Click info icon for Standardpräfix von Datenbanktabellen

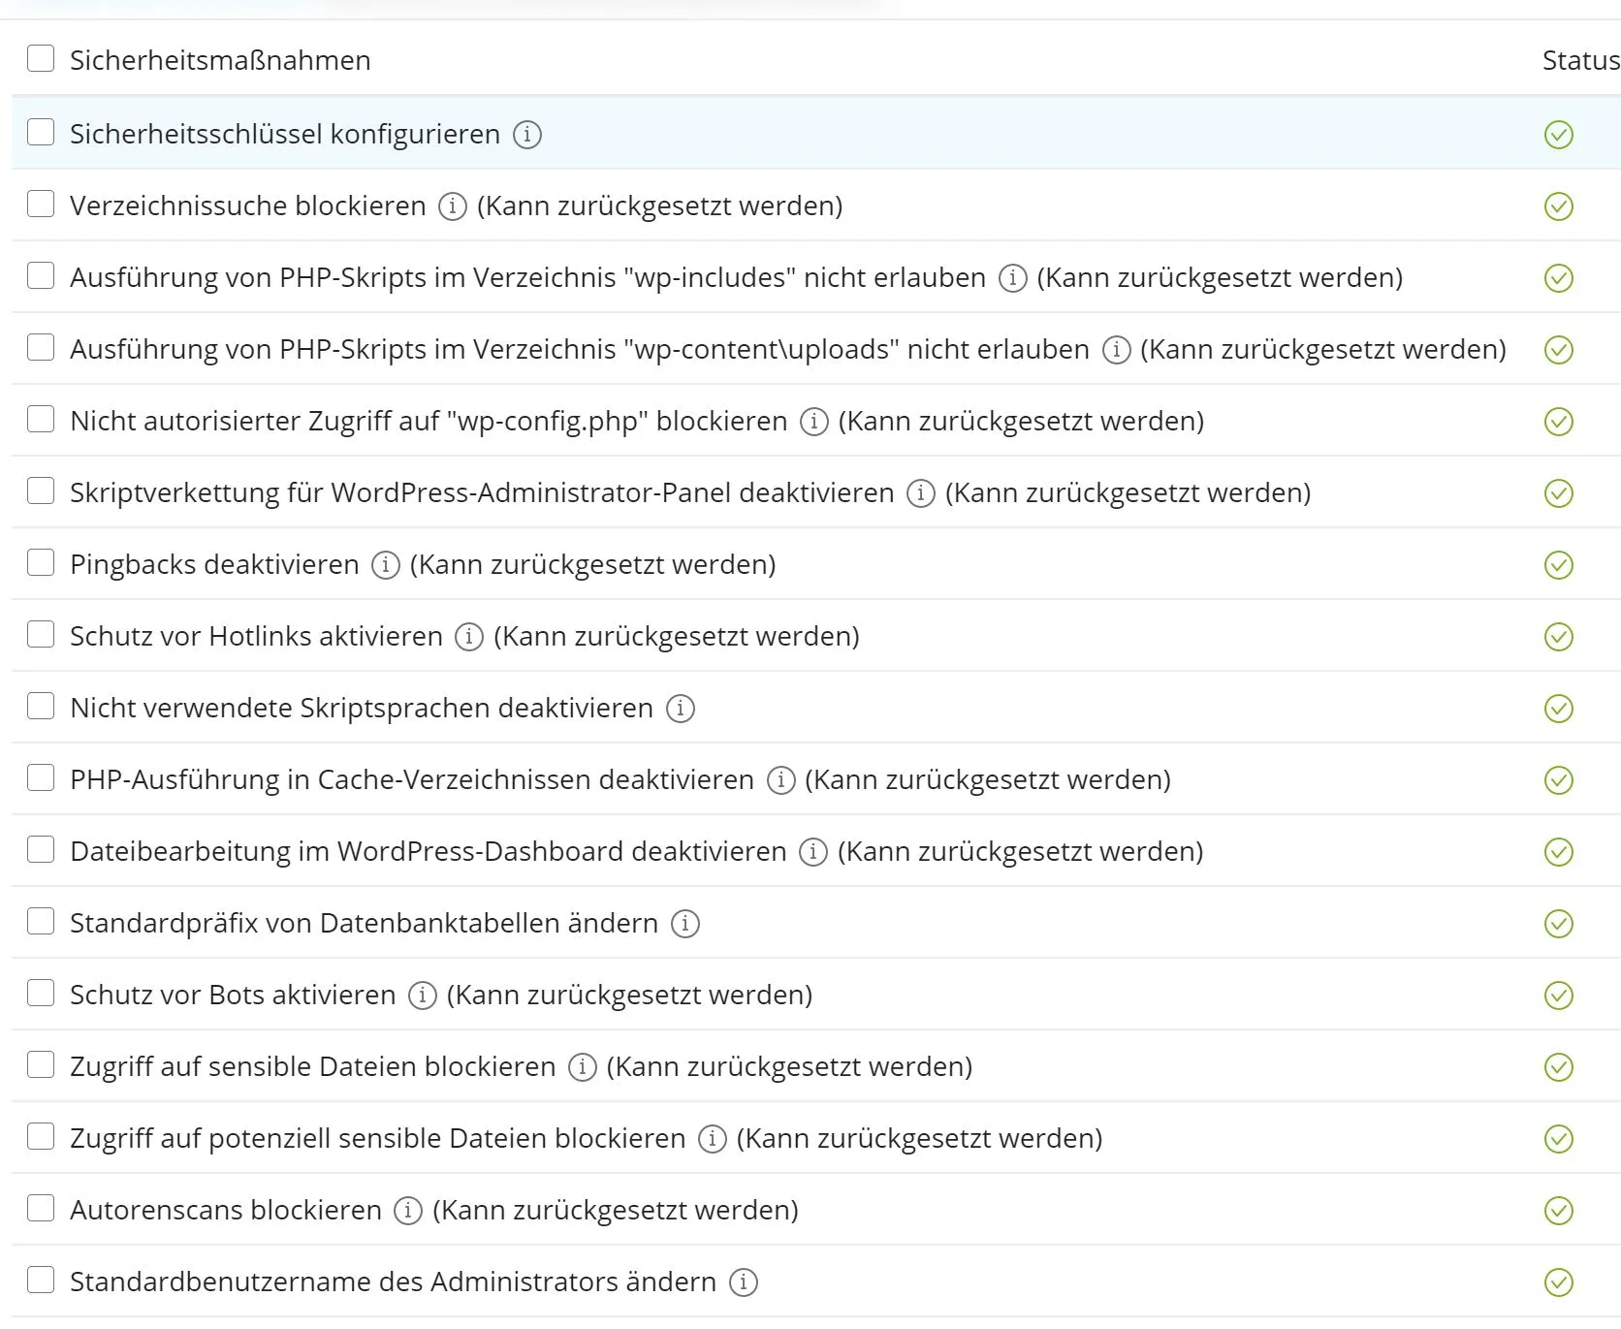click(x=685, y=923)
